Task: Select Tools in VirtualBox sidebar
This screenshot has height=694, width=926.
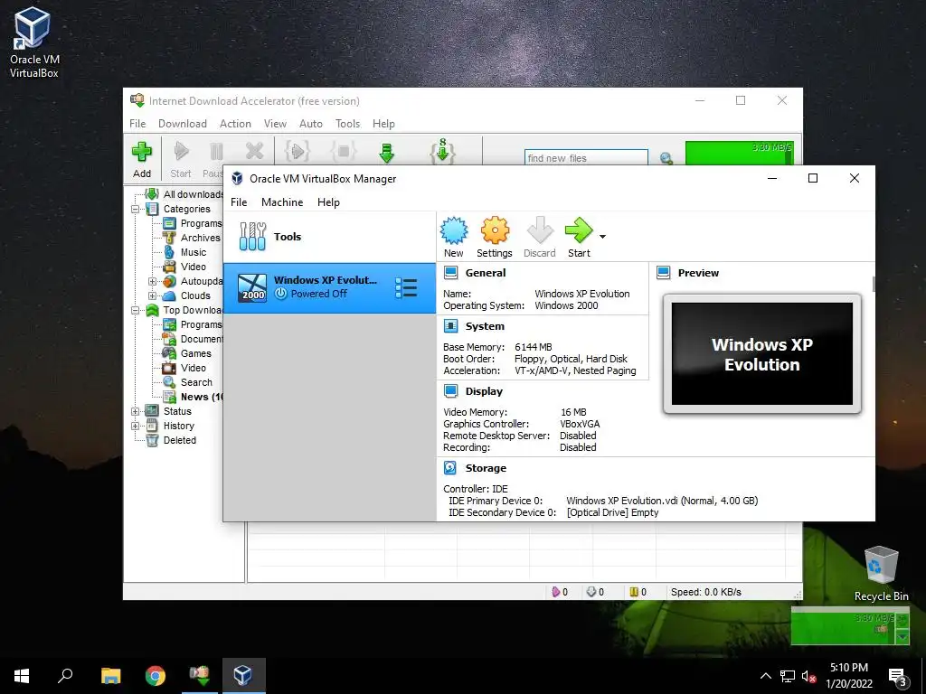Action: (x=329, y=237)
